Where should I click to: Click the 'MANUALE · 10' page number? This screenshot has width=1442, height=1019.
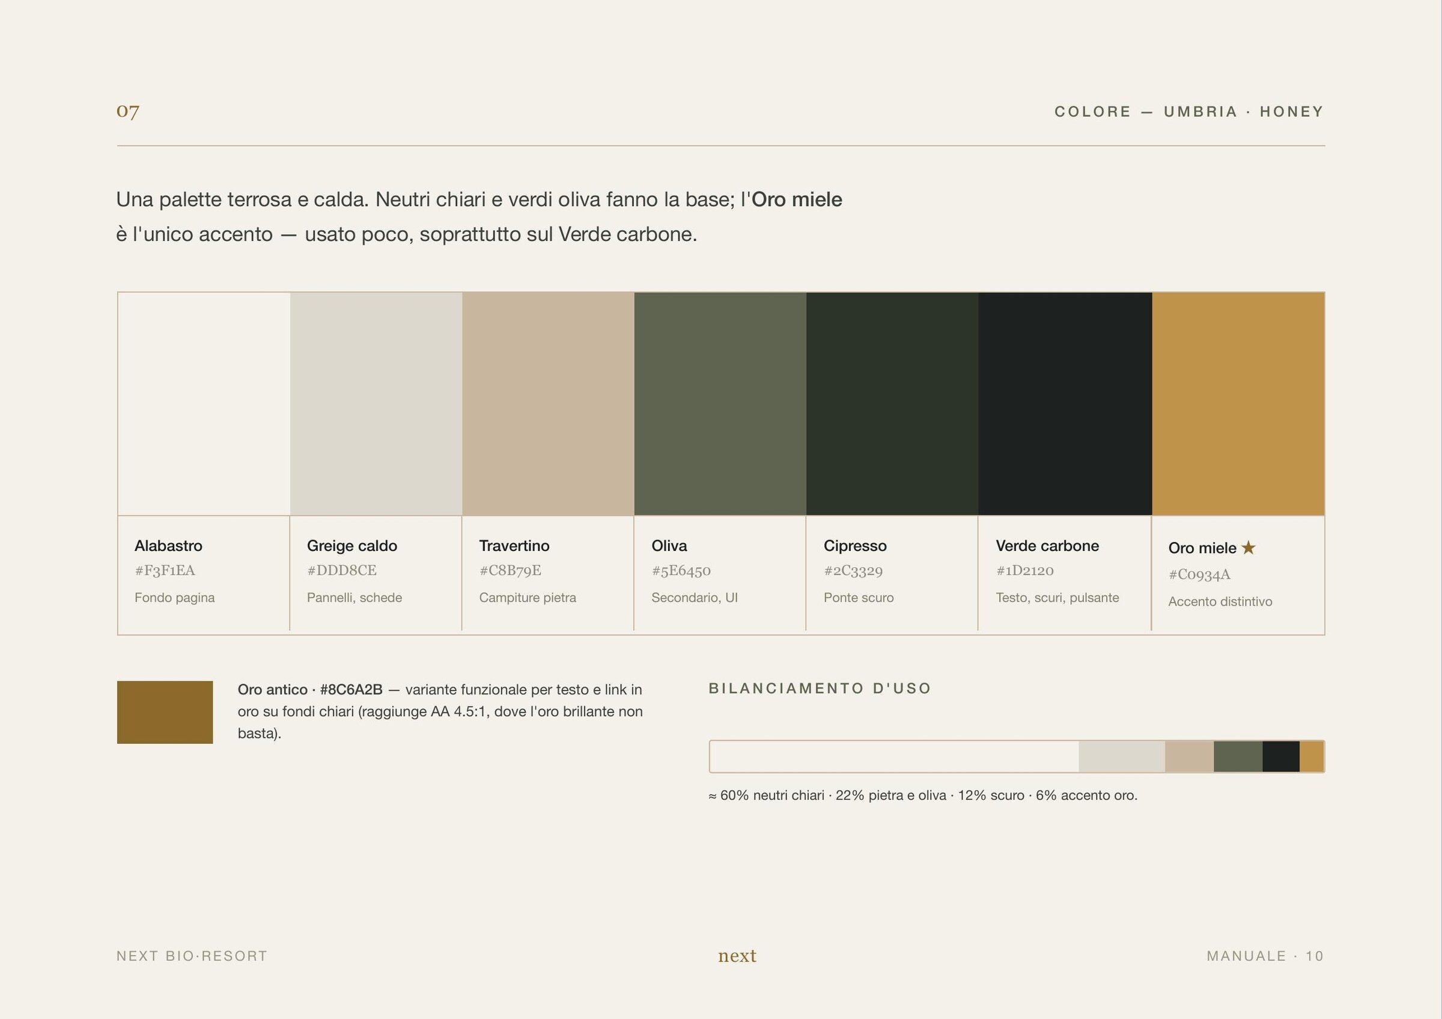tap(1265, 955)
